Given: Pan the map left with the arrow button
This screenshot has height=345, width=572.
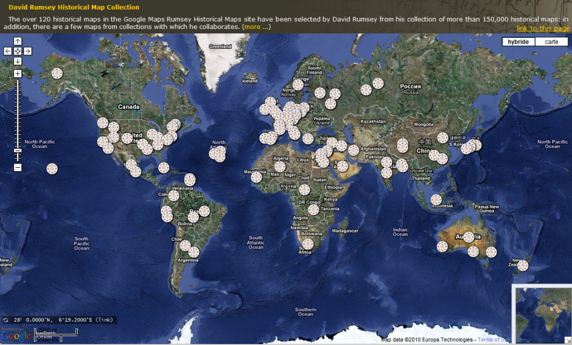Looking at the screenshot, I should pos(8,51).
